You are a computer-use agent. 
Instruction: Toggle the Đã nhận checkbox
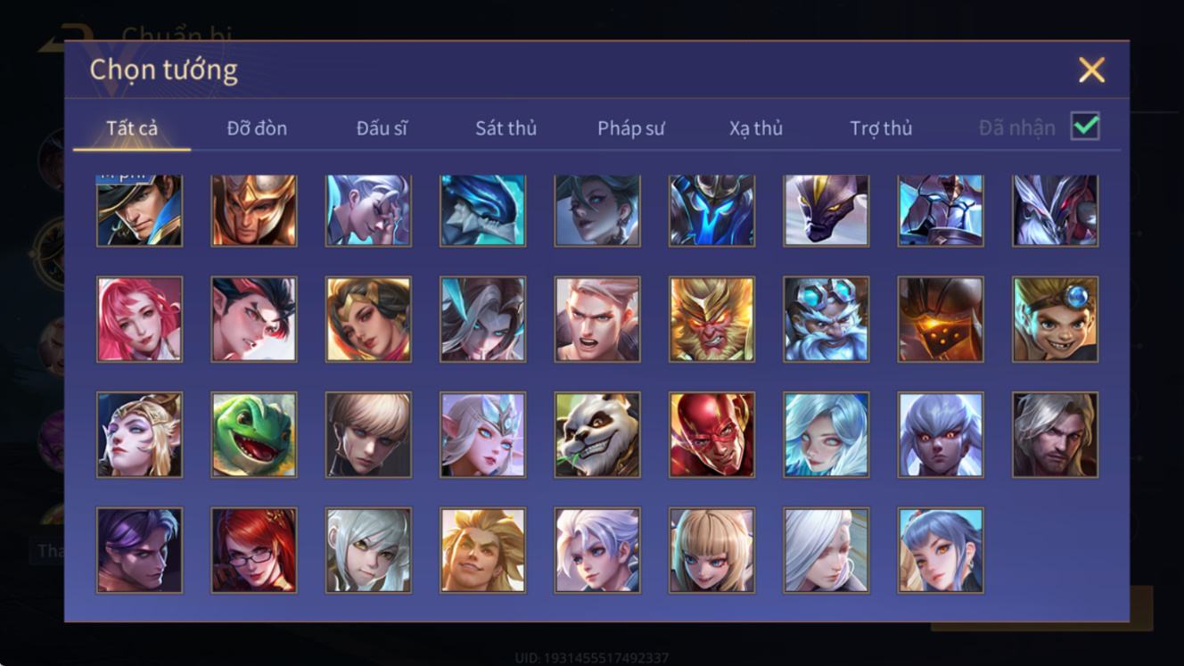coord(1085,127)
